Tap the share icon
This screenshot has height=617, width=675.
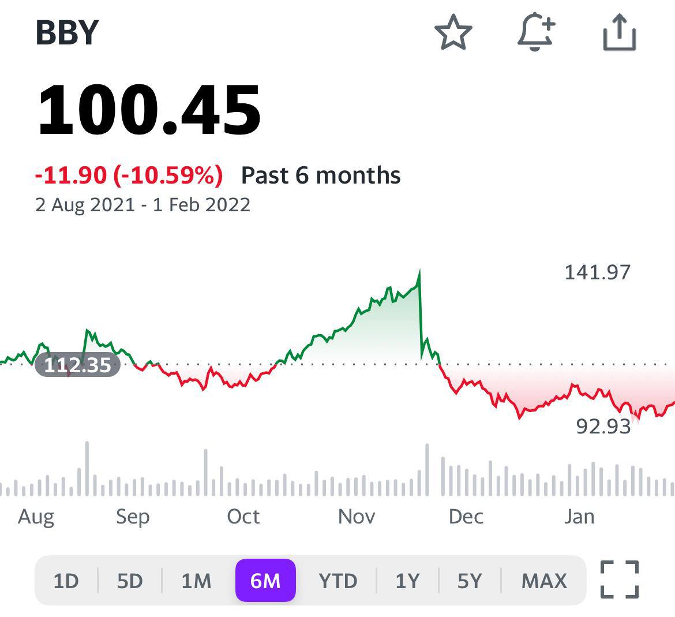coord(619,33)
